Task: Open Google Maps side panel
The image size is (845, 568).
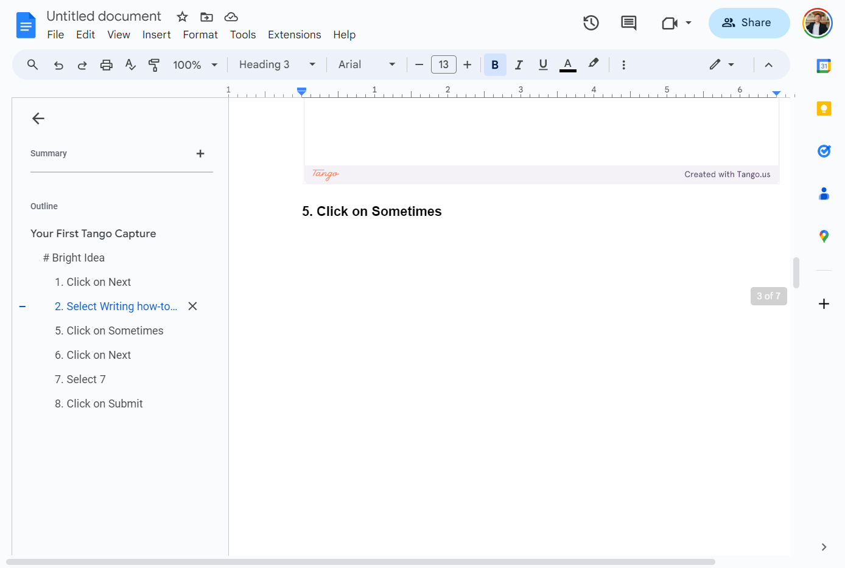Action: click(824, 236)
